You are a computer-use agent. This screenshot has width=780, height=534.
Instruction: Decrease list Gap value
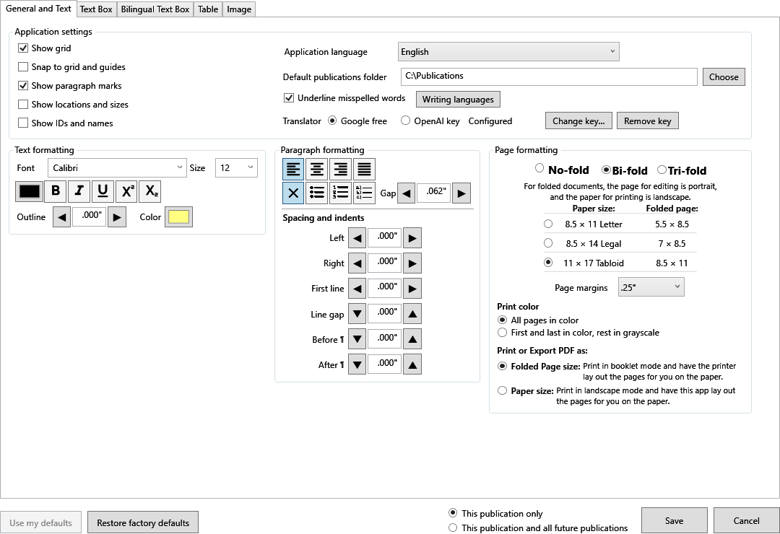coord(407,193)
